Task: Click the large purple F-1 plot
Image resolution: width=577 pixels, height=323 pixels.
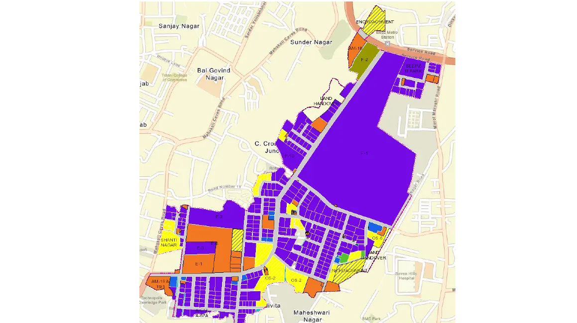Action: (x=363, y=154)
